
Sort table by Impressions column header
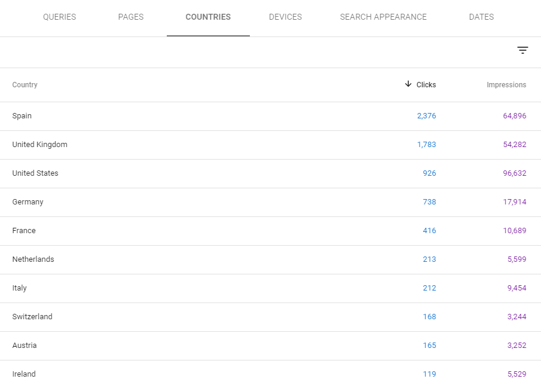(506, 85)
